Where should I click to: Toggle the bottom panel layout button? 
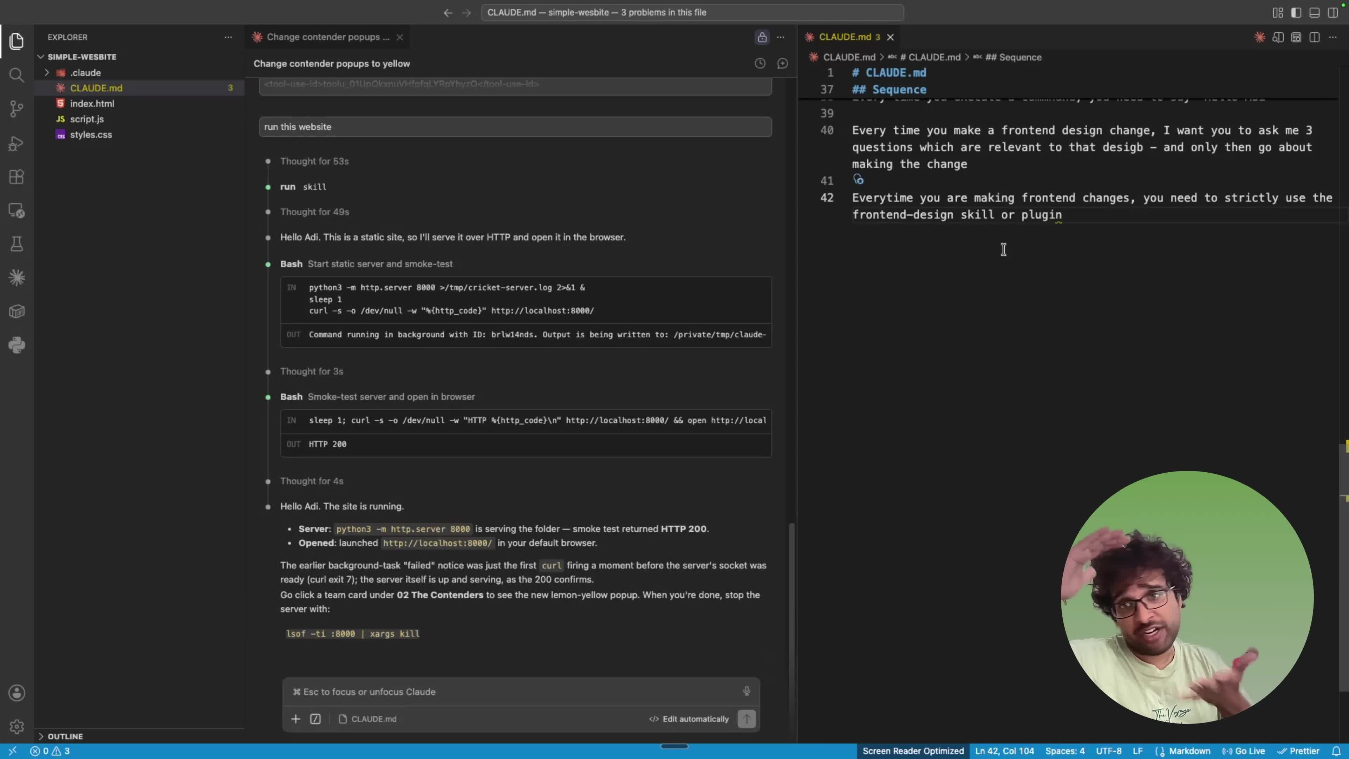(x=1315, y=13)
